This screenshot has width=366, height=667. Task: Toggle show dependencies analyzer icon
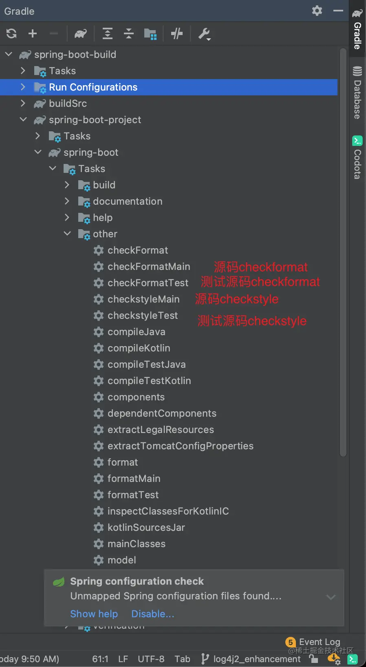coord(150,34)
